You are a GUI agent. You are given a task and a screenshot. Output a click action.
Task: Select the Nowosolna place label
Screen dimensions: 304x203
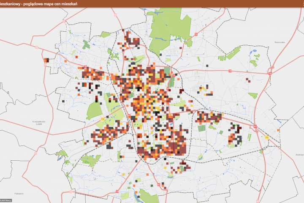[280, 42]
